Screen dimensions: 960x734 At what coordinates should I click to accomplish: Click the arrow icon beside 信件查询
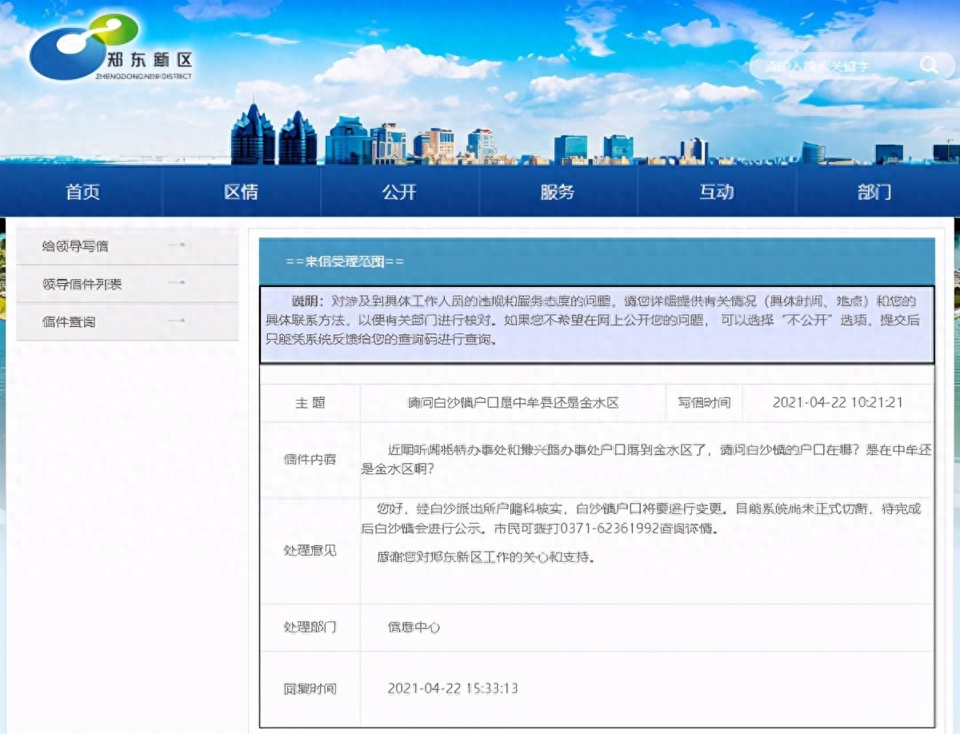178,321
